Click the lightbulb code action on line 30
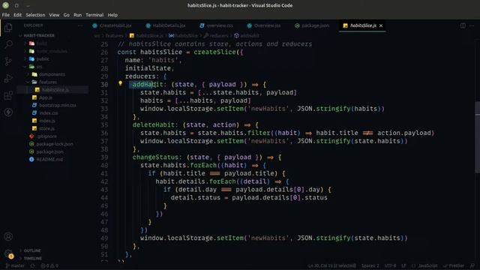This screenshot has height=270, width=480. (x=120, y=83)
